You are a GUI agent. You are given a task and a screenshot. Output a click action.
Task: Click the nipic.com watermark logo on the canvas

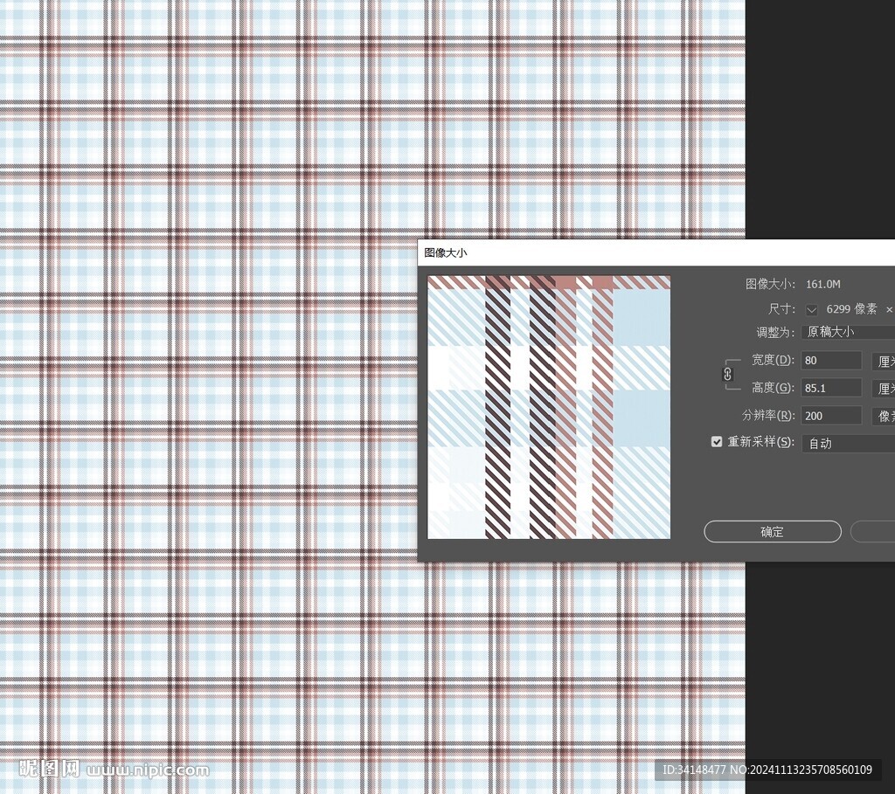(114, 770)
